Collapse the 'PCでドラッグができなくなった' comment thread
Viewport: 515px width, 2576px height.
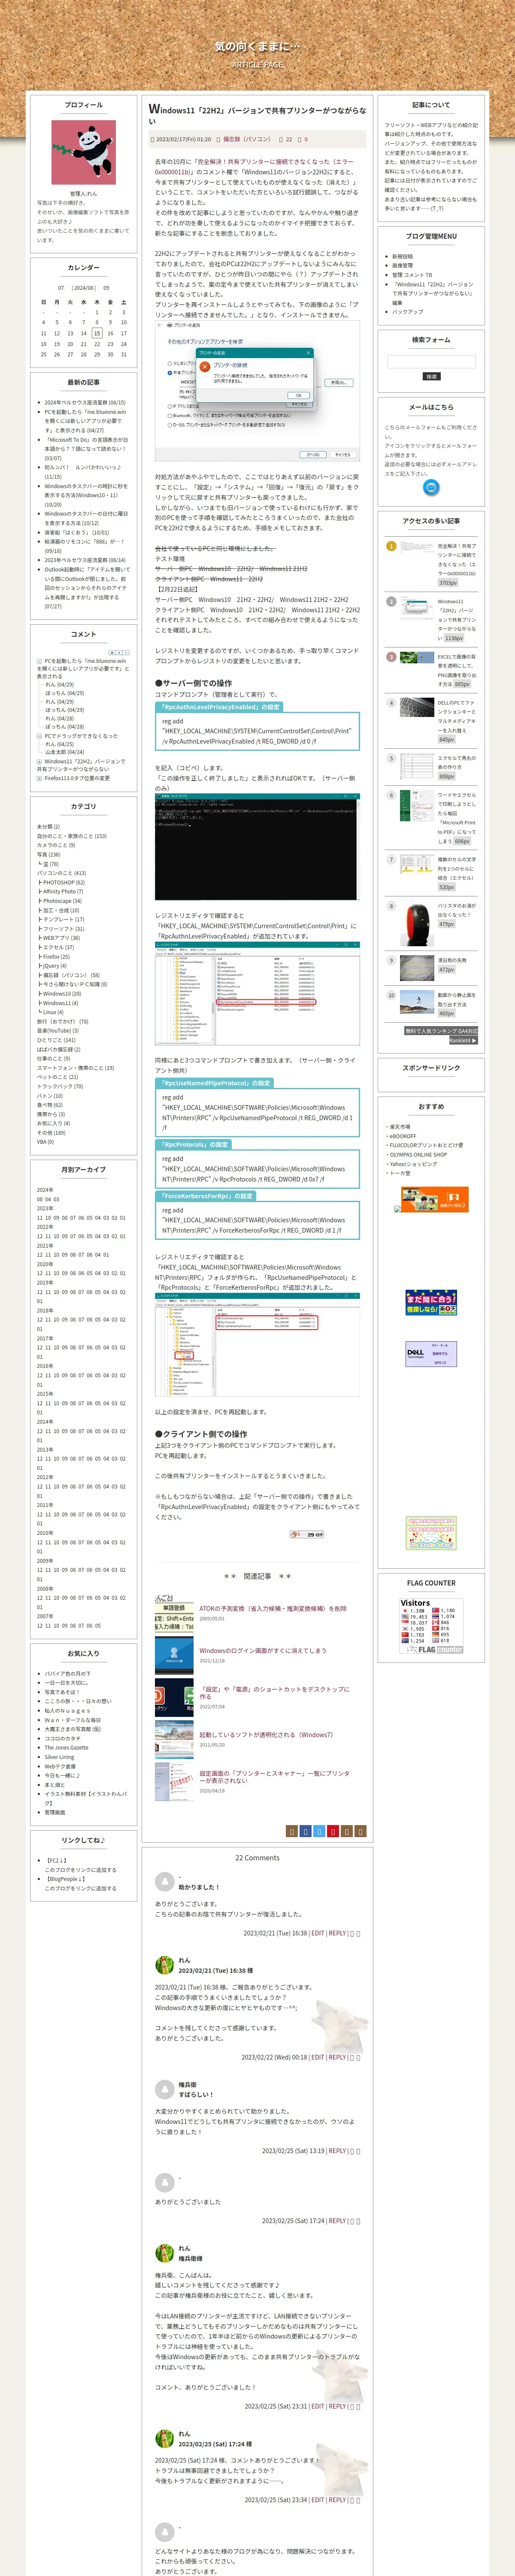pyautogui.click(x=39, y=736)
